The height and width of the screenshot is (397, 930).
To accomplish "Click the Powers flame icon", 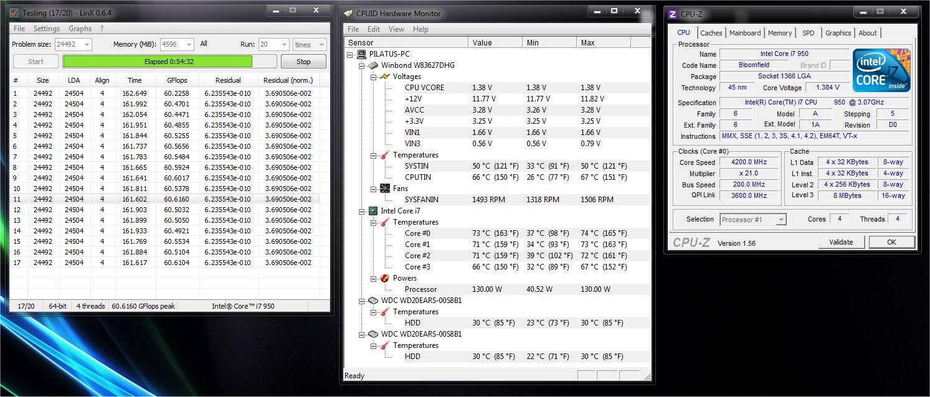I will [x=385, y=278].
